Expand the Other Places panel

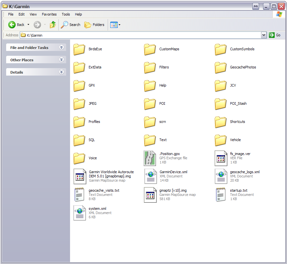pyautogui.click(x=62, y=60)
